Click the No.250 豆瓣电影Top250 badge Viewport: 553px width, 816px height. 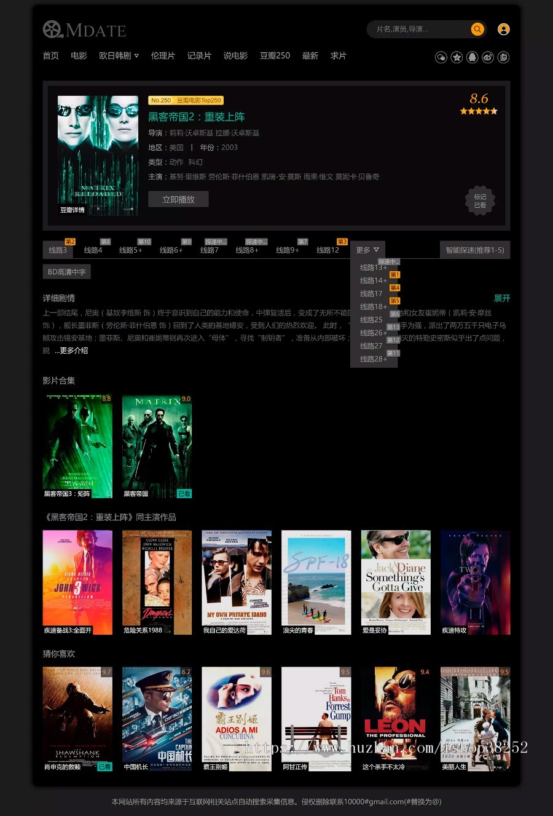(x=186, y=100)
